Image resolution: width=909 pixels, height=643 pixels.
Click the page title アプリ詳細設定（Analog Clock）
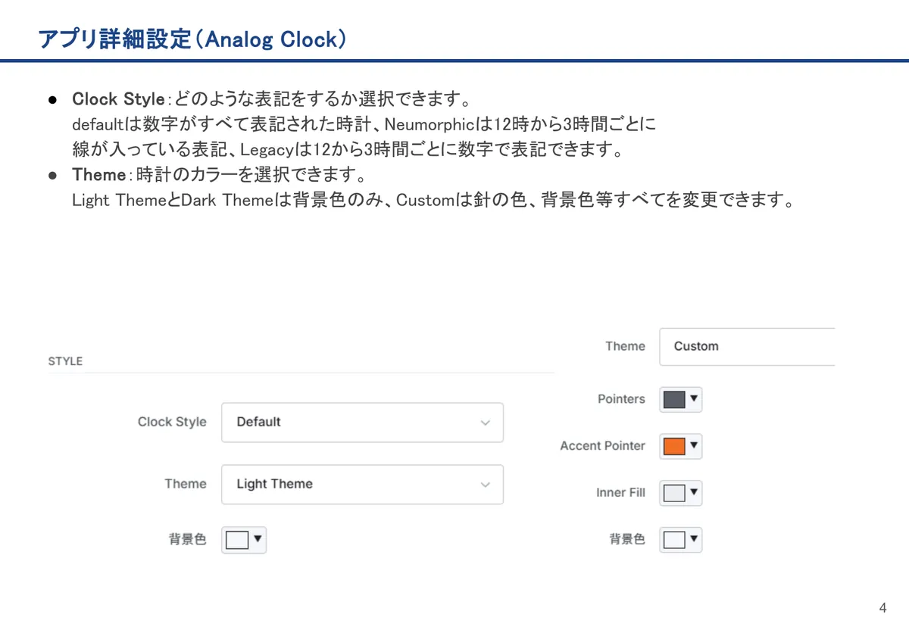click(x=192, y=39)
